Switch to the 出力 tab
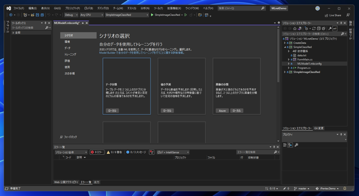This screenshot has height=196, width=359. pyautogui.click(x=97, y=182)
